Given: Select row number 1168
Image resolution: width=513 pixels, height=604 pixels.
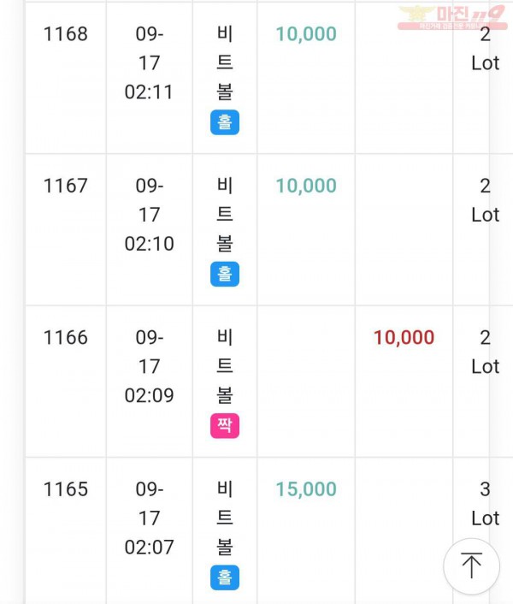Looking at the screenshot, I should (x=66, y=34).
